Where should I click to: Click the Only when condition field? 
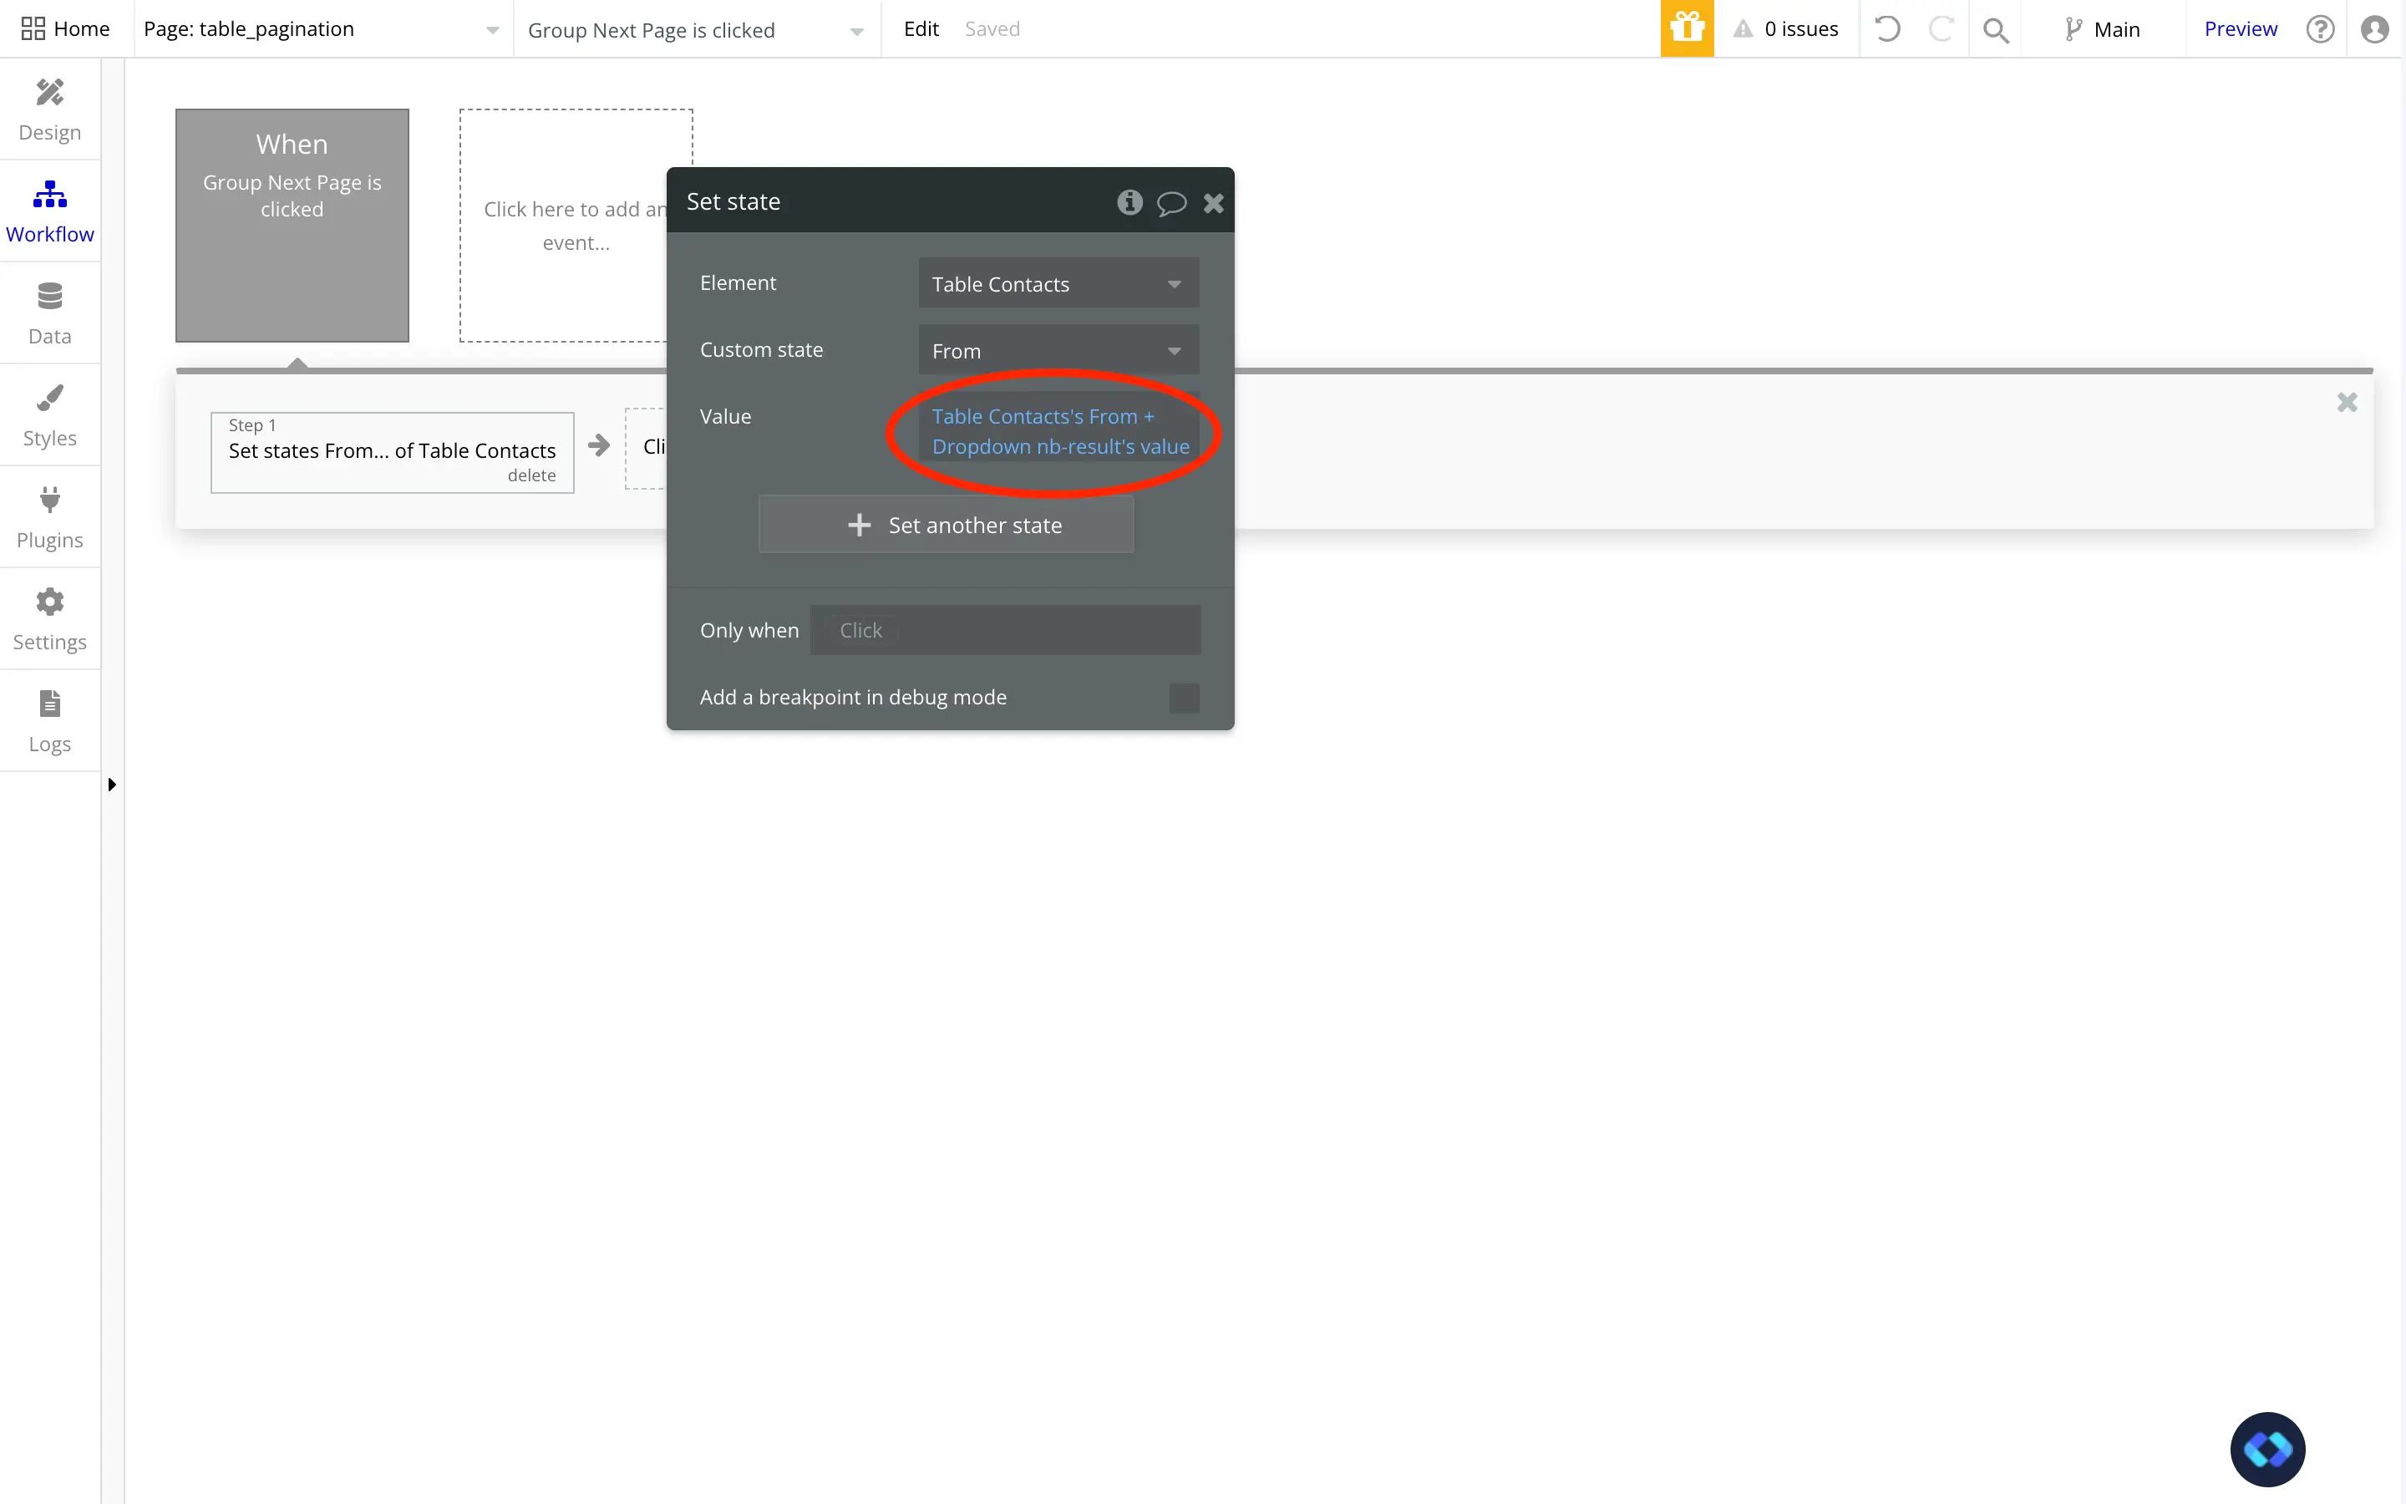1004,631
